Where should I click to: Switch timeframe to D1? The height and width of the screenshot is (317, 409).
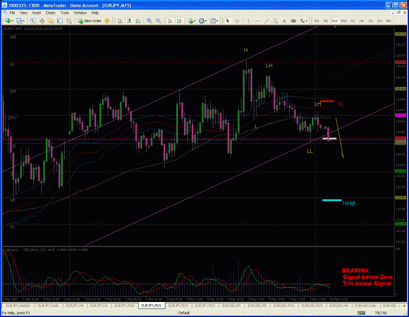coord(370,21)
